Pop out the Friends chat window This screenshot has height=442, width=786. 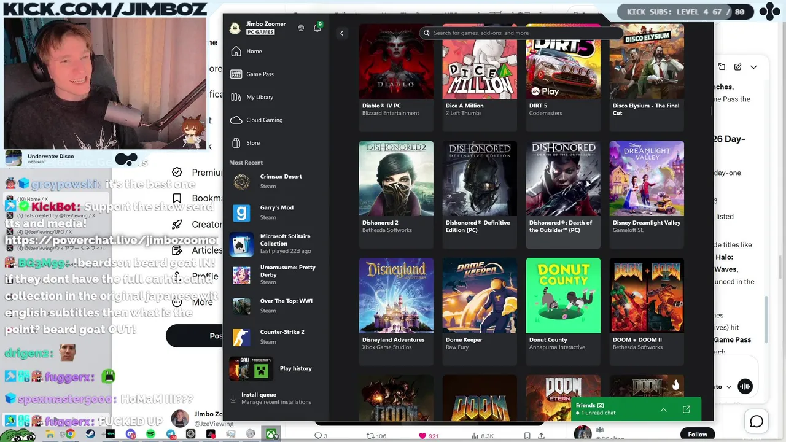coord(687,409)
